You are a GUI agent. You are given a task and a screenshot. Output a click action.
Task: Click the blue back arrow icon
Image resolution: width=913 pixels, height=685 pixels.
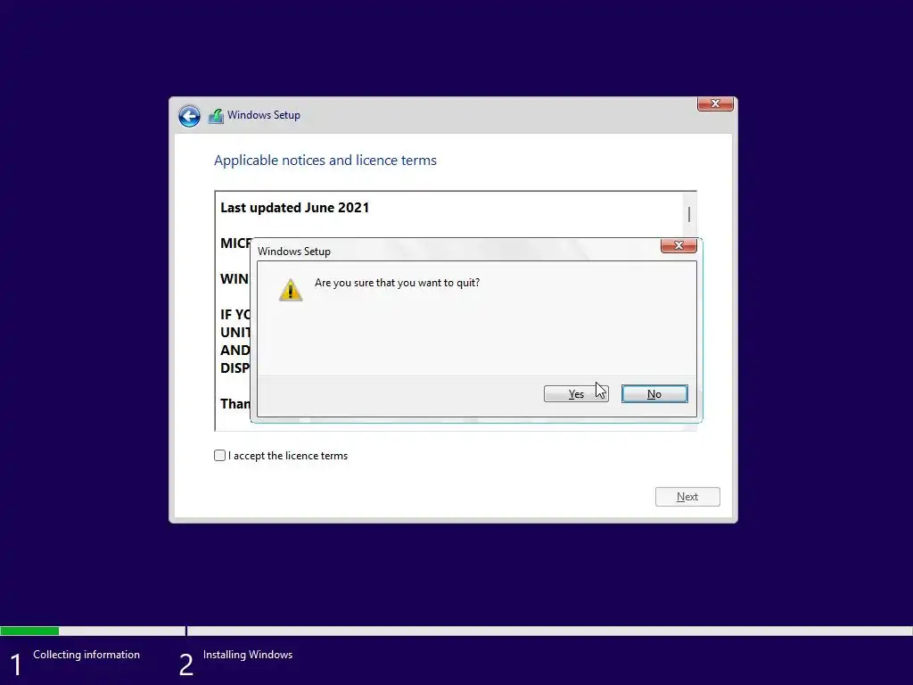tap(189, 116)
